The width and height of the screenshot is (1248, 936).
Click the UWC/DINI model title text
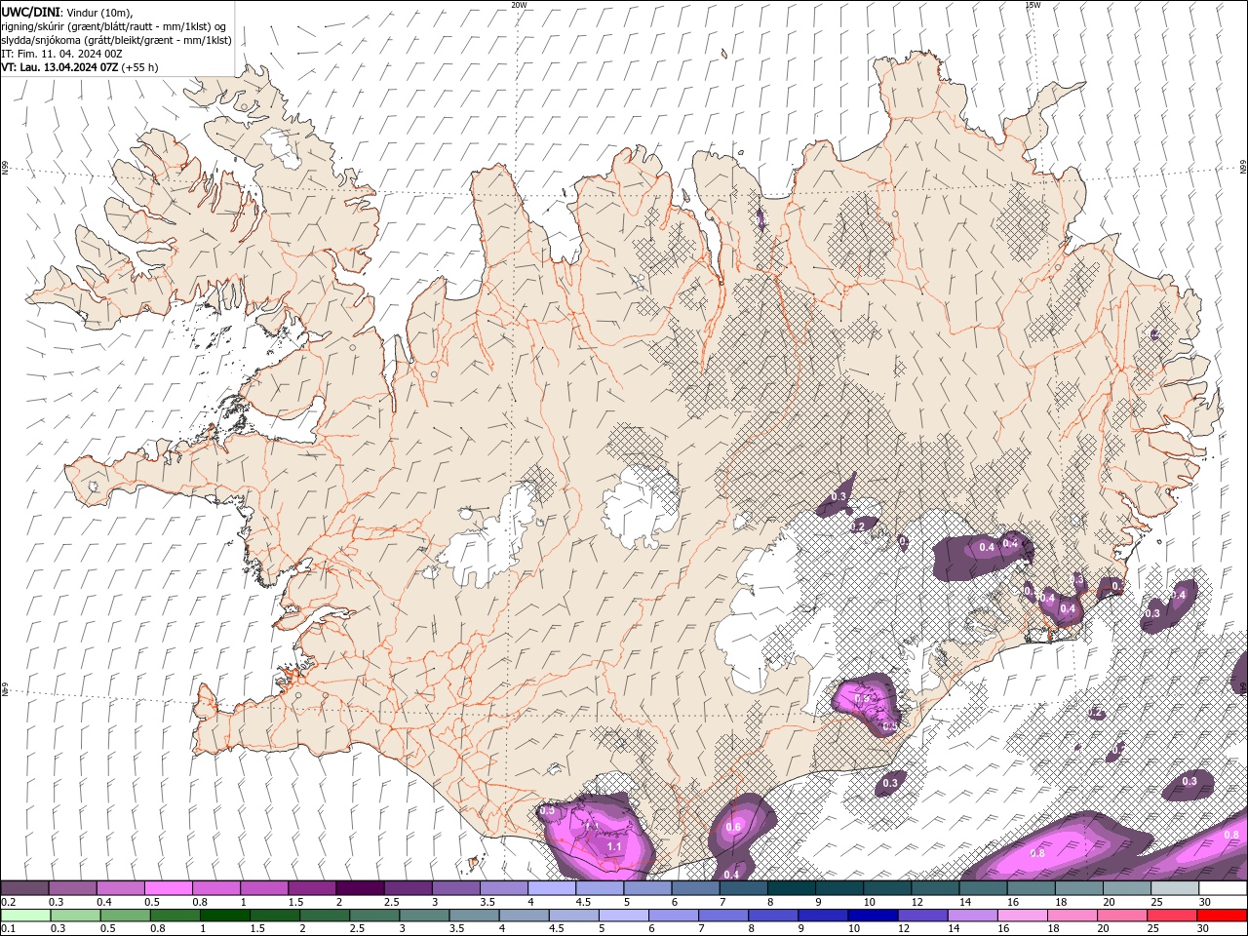point(29,12)
